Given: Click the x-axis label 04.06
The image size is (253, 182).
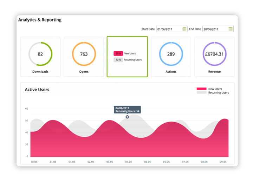Looking at the screenshot, I should (129, 162).
